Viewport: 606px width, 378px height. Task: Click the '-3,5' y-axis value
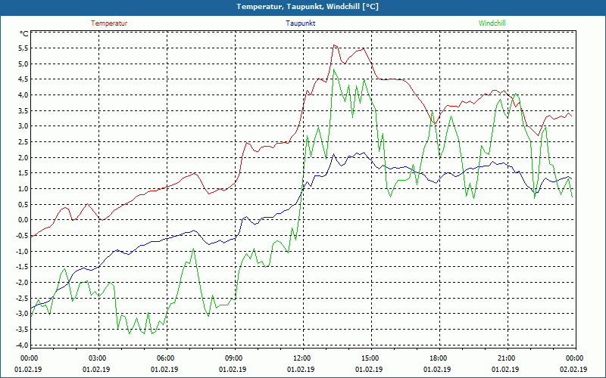point(23,330)
